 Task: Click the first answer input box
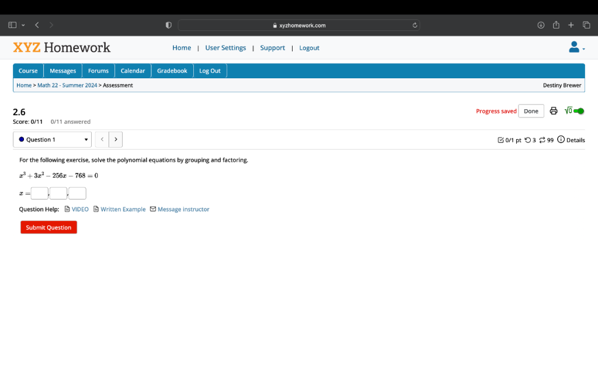(40, 193)
